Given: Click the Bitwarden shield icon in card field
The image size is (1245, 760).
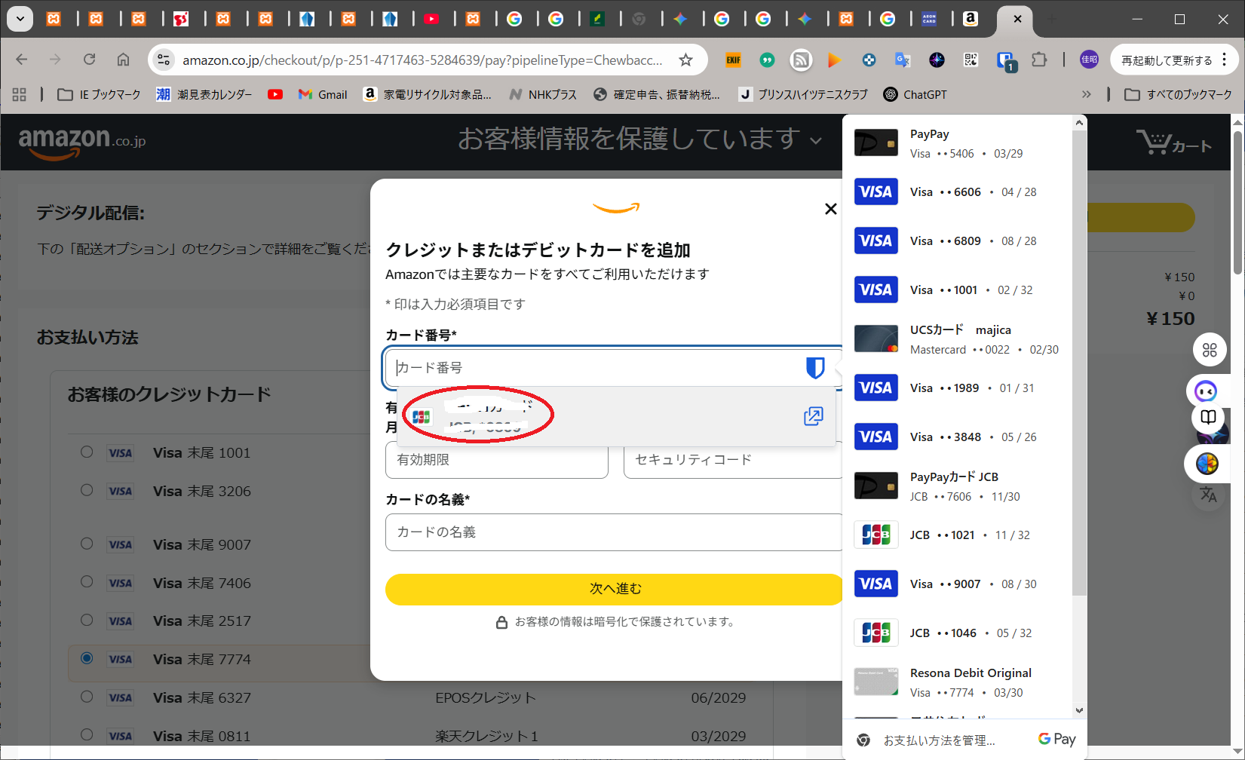Looking at the screenshot, I should coord(814,368).
